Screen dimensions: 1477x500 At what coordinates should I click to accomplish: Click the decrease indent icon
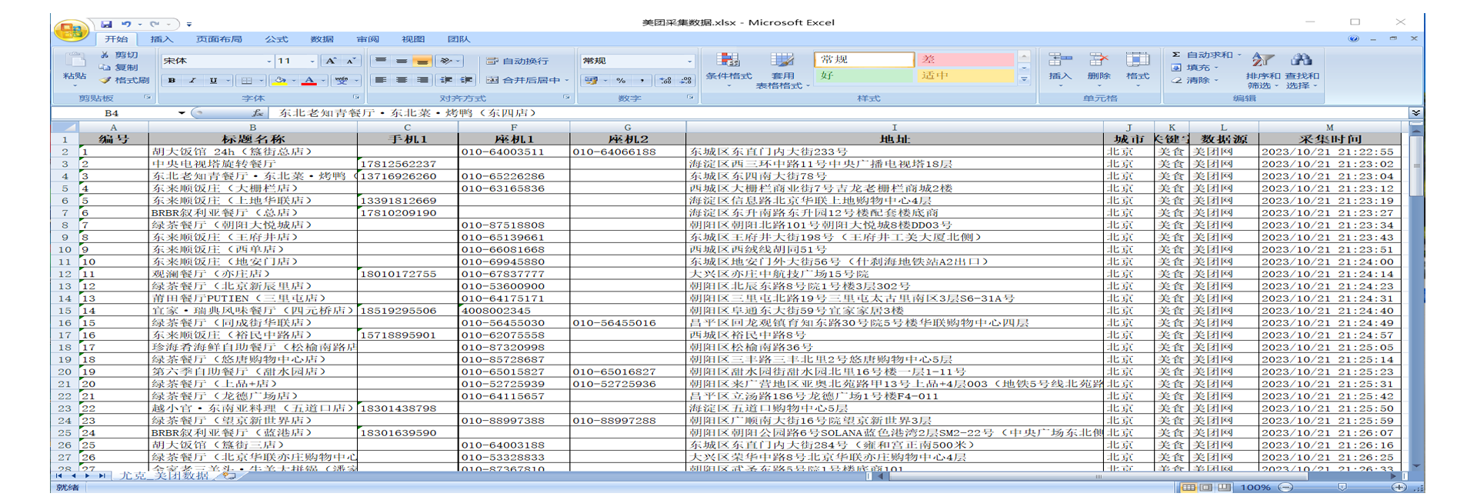[446, 80]
